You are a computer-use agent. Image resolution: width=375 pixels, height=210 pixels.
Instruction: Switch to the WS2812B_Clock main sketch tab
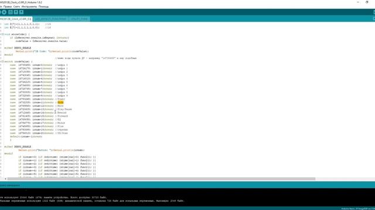pos(16,19)
